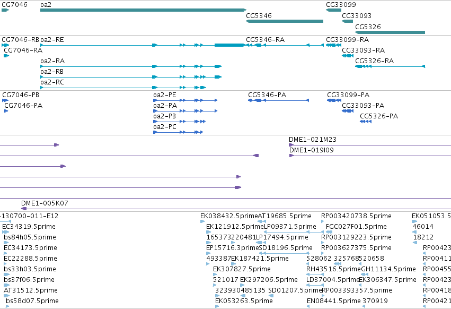Select protein oa2-PB label
The height and width of the screenshot is (309, 451).
click(164, 116)
